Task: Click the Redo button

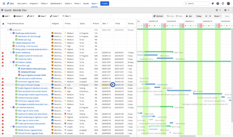Action: [179, 16]
